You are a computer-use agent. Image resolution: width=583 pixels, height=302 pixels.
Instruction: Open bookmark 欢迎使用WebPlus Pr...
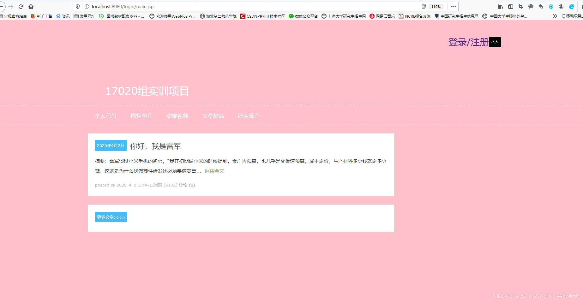pyautogui.click(x=172, y=16)
